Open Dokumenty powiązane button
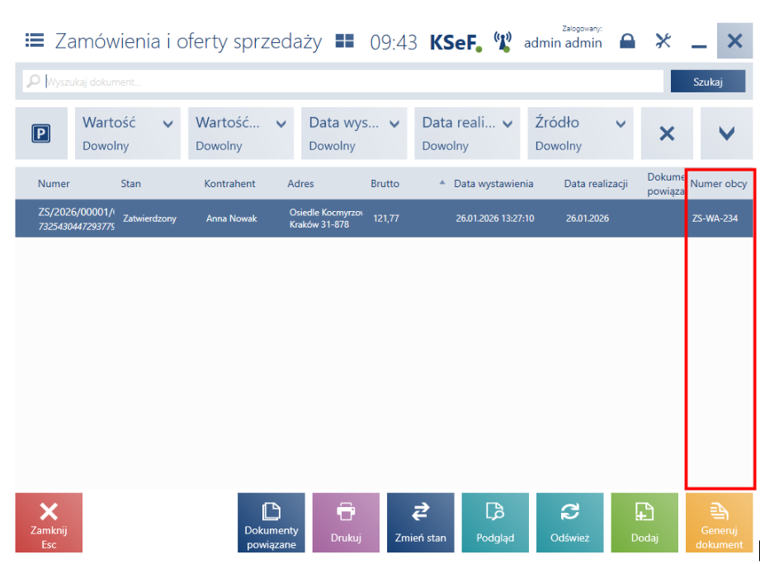The image size is (760, 564). point(271,523)
